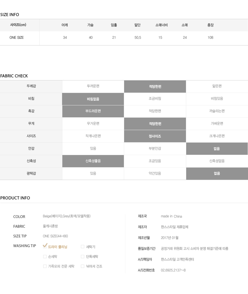Select the 무거운편 cell
The height and width of the screenshot is (294, 248).
tap(93, 124)
